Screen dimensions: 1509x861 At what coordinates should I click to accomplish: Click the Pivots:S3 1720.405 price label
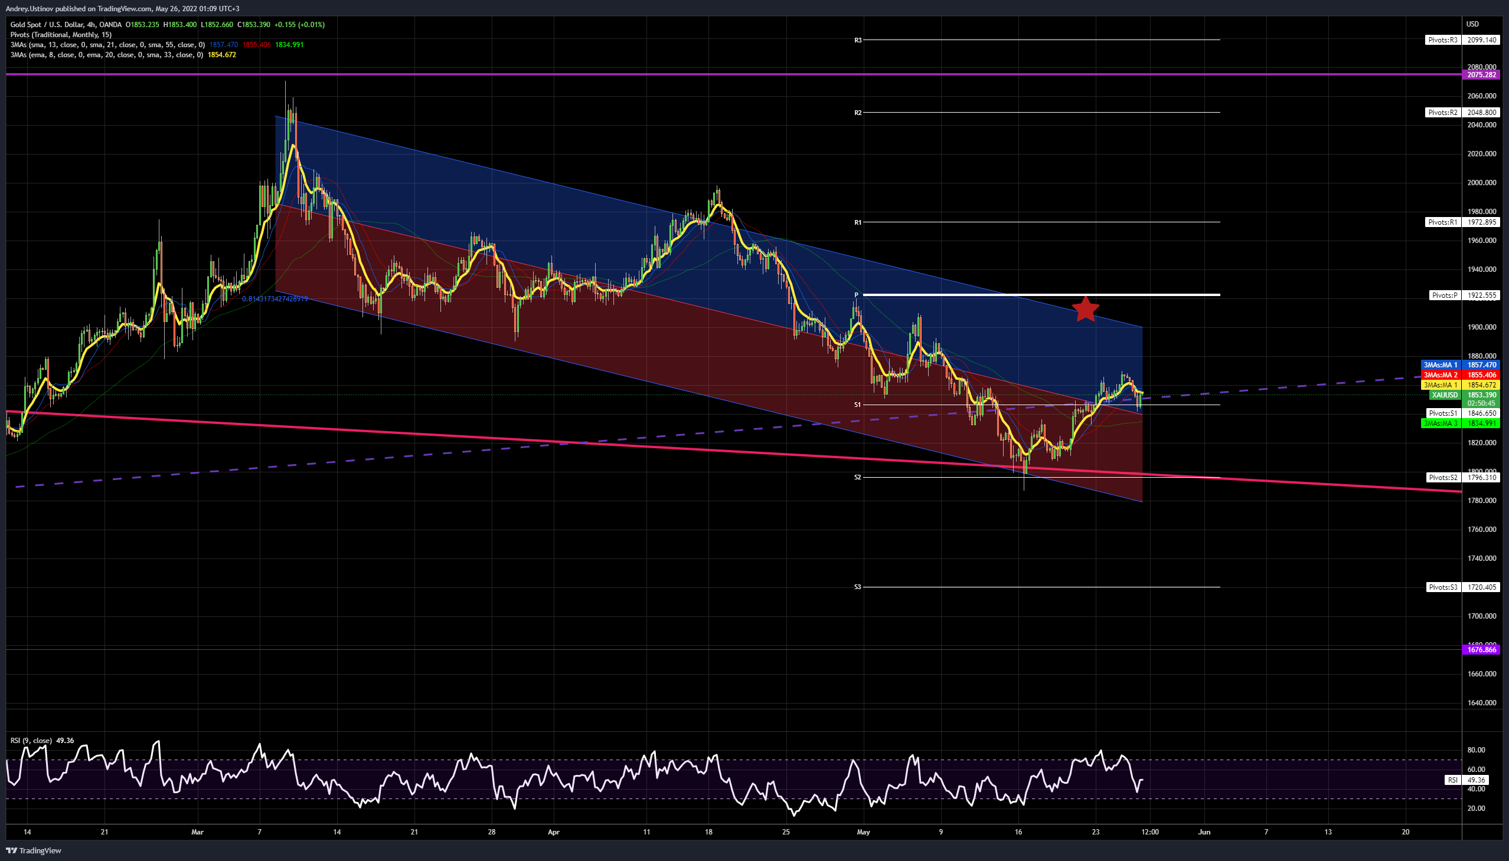(x=1462, y=587)
